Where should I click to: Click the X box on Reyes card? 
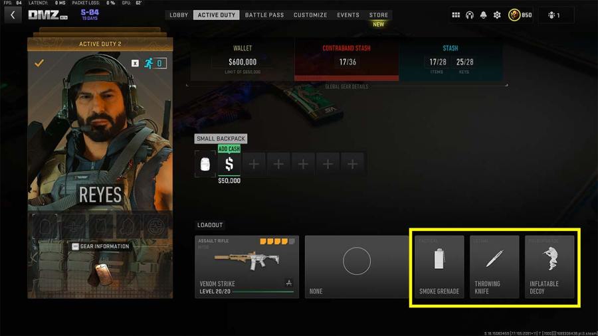(x=135, y=63)
